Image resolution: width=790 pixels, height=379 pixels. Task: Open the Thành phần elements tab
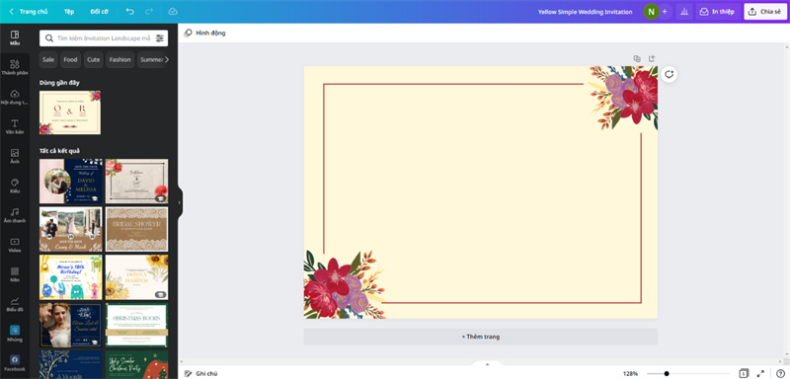15,67
